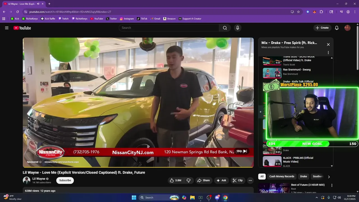Select the Drake filter chip
This screenshot has height=202, width=359.
point(303,176)
